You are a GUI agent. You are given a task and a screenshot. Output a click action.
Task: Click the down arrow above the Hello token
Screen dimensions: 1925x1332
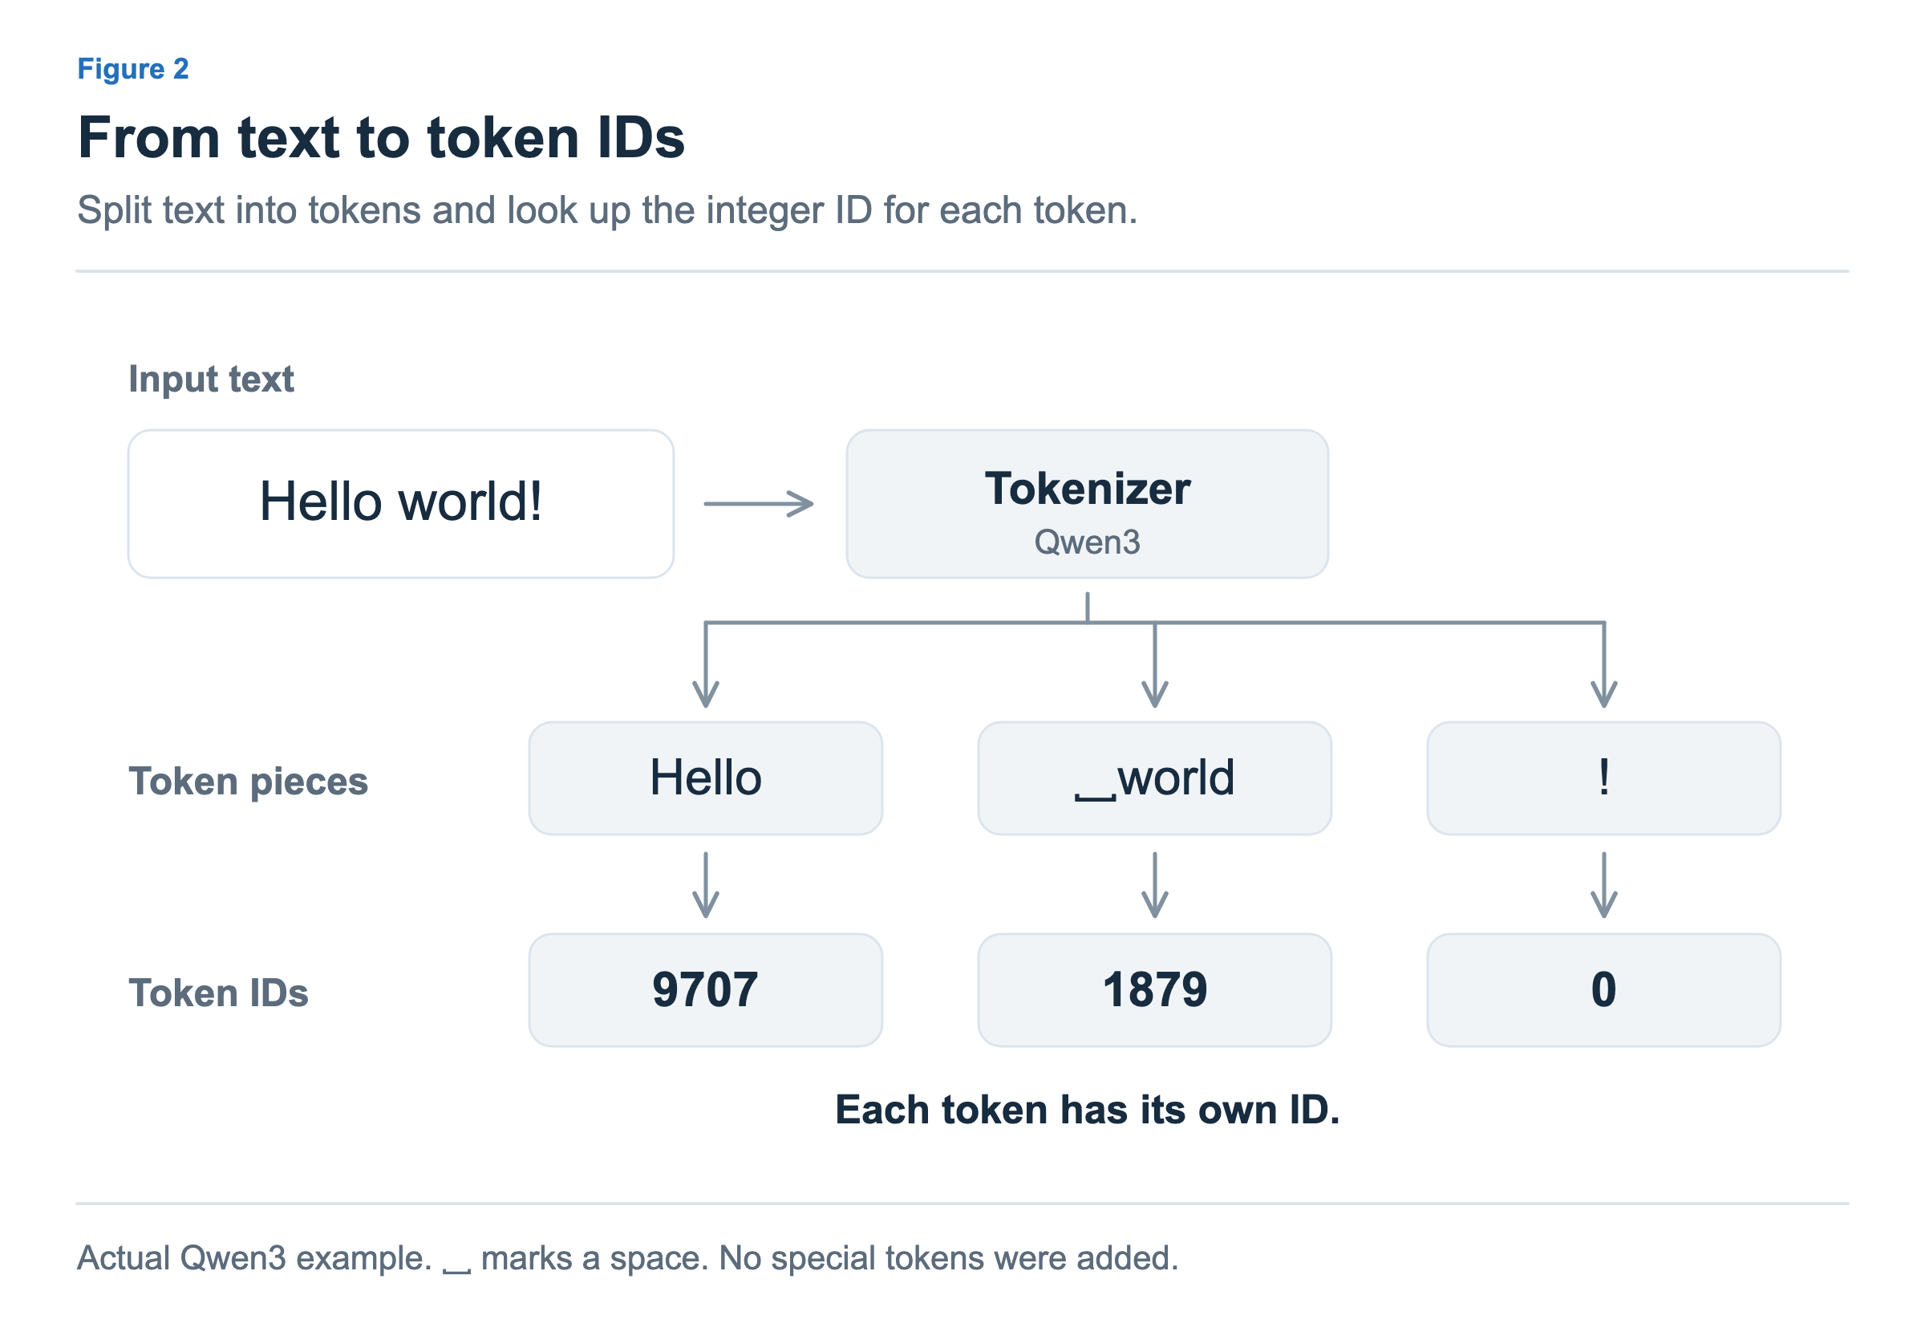tap(706, 665)
